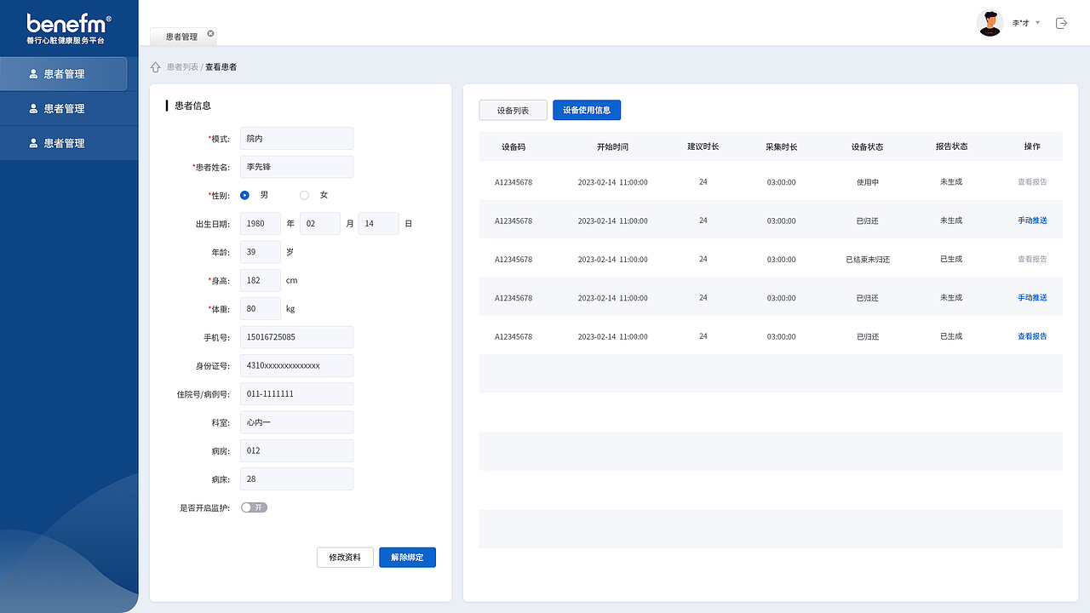The image size is (1090, 613).
Task: Click the 身份证号 input field
Action: point(296,365)
